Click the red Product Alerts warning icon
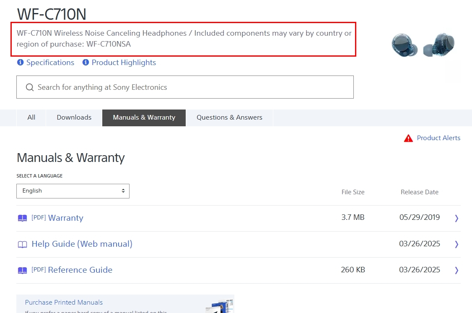The width and height of the screenshot is (472, 313). (408, 138)
